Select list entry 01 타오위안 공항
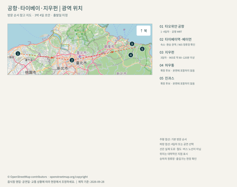Screen dimensions: 237x187 point(172,26)
